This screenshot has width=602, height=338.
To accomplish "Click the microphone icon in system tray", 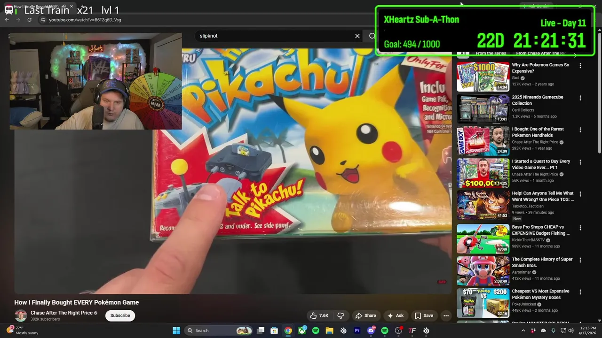I will point(553,330).
